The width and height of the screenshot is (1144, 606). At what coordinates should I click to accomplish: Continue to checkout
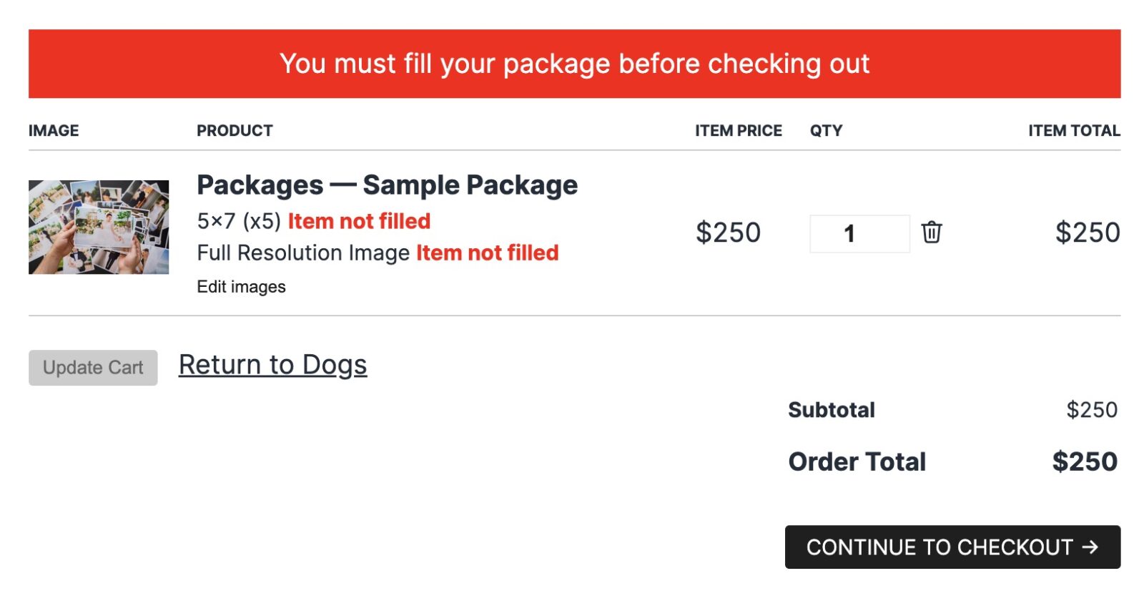[x=952, y=547]
